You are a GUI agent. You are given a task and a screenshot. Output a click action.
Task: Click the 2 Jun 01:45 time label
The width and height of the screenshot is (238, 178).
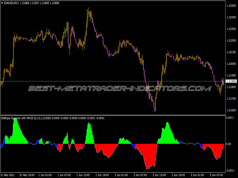tap(121, 175)
